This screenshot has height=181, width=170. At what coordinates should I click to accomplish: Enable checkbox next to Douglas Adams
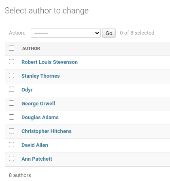pyautogui.click(x=11, y=117)
